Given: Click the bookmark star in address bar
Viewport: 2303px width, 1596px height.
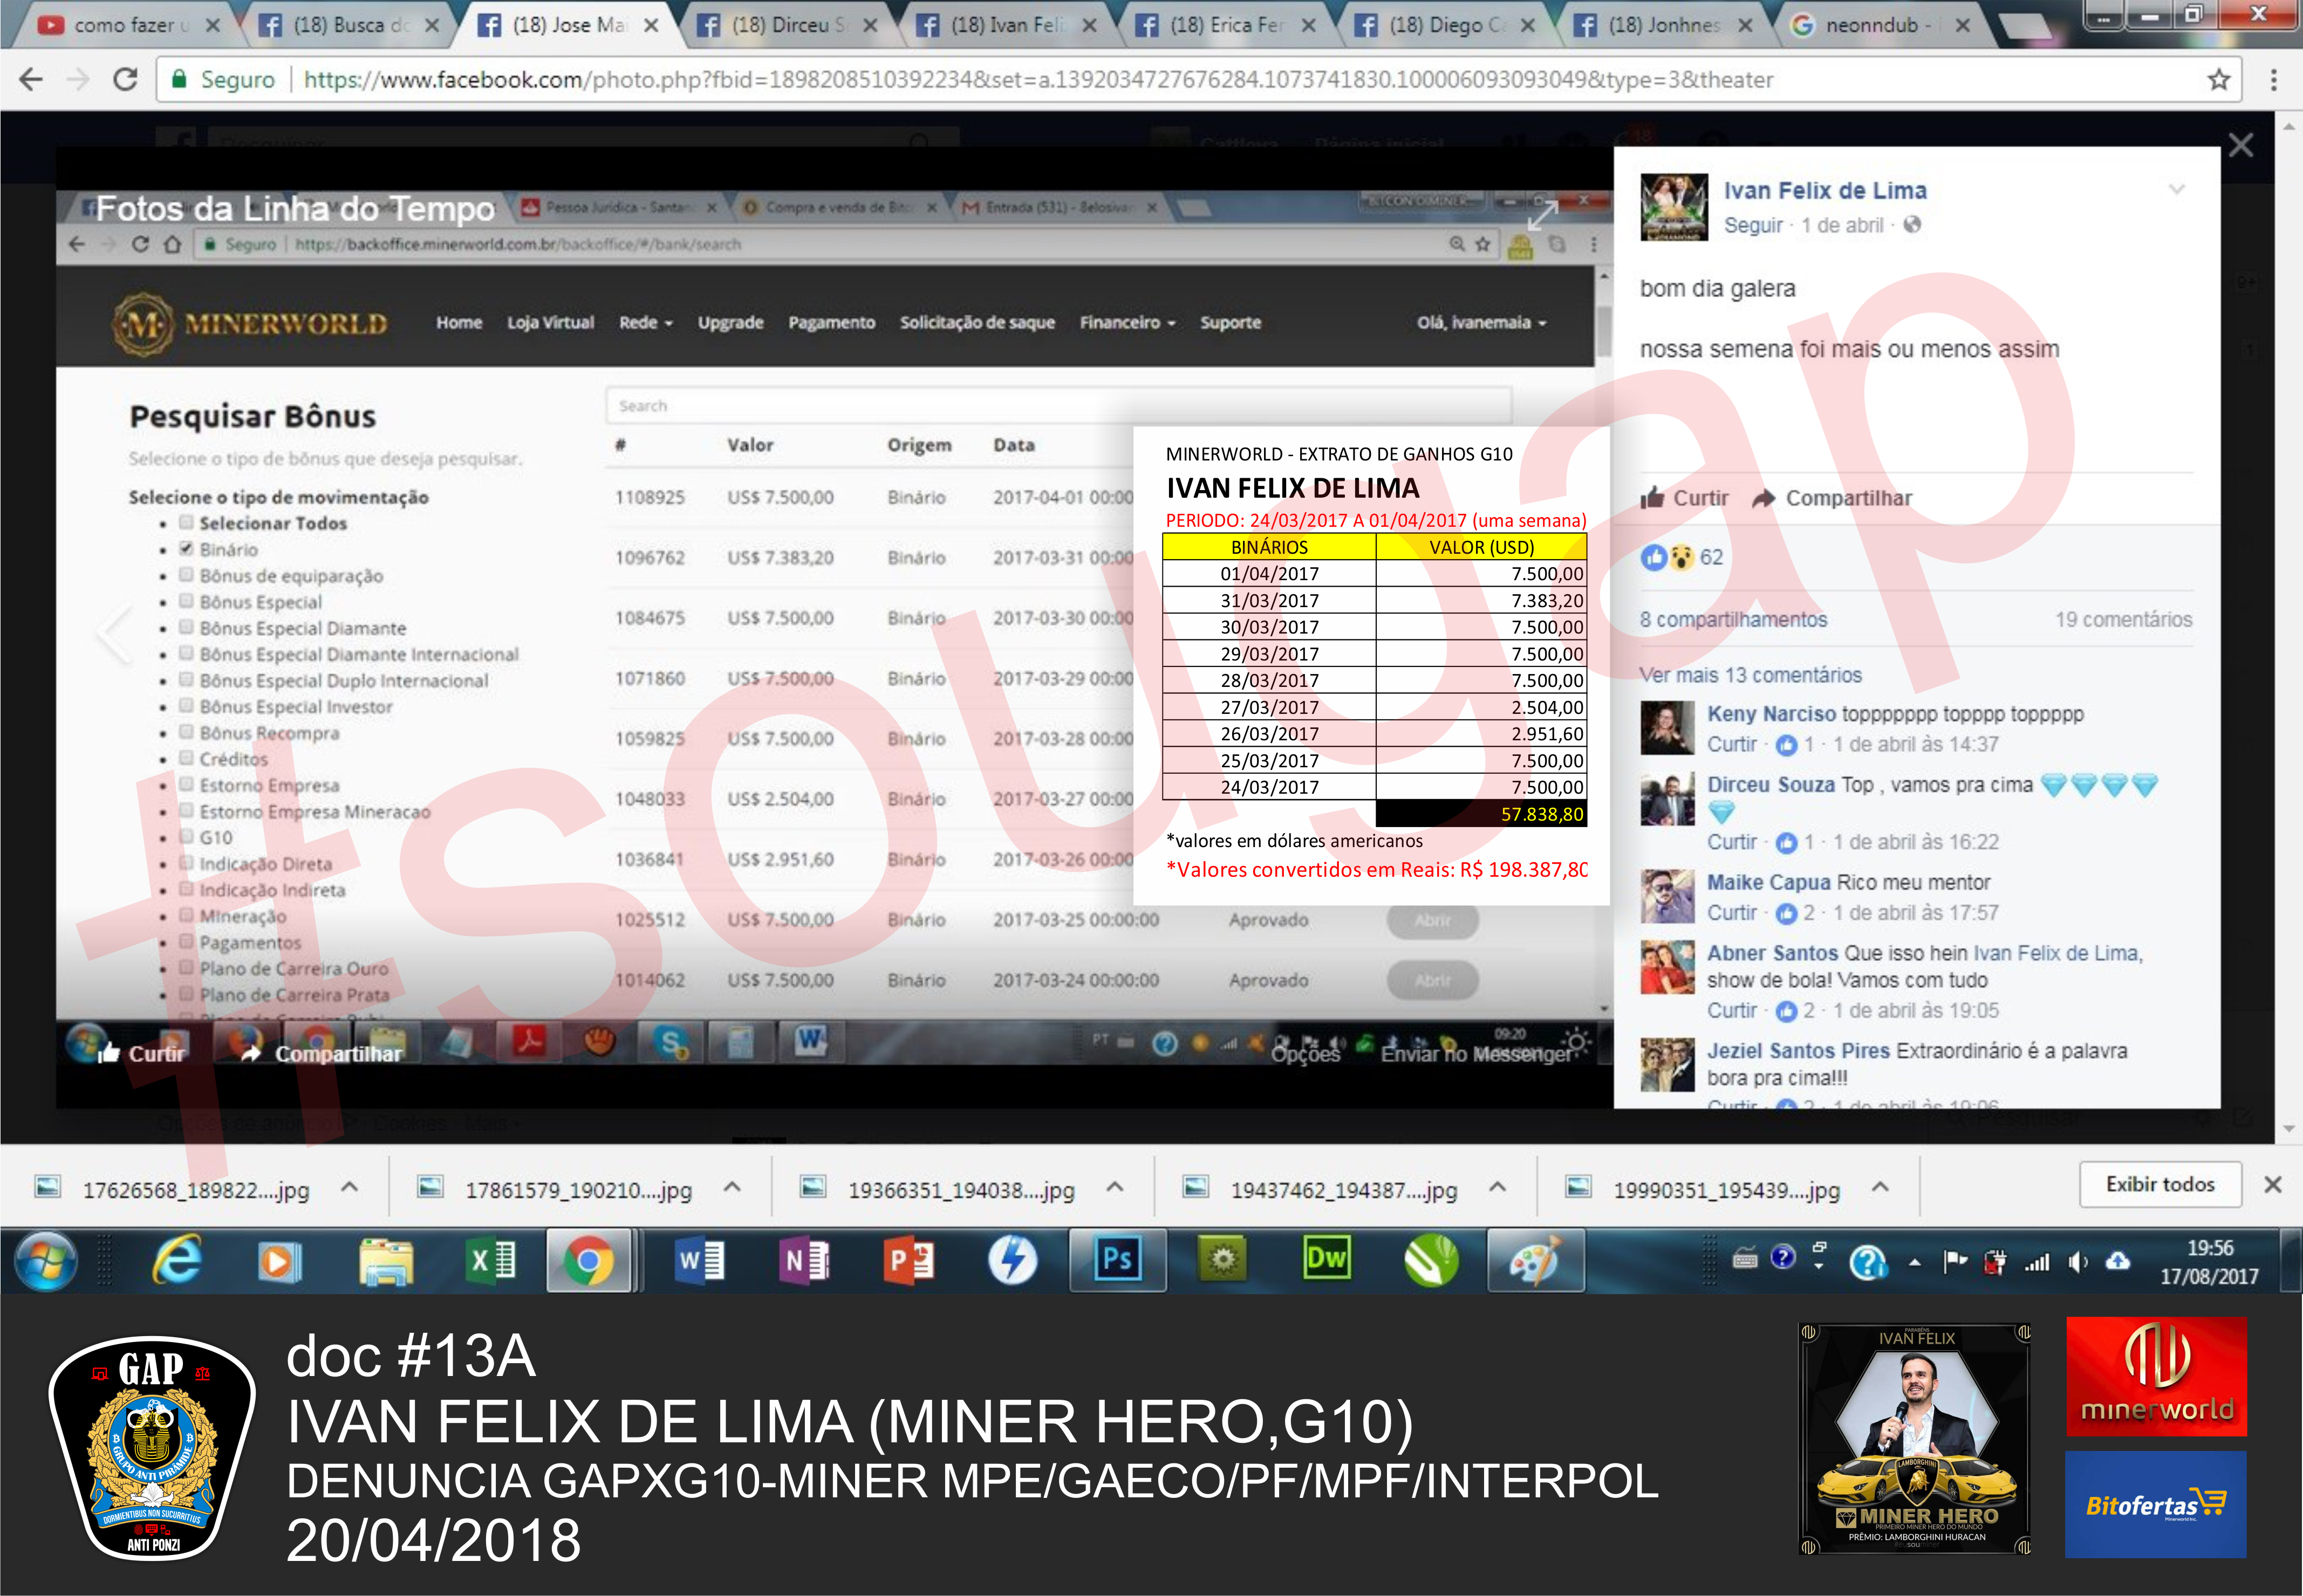Looking at the screenshot, I should pyautogui.click(x=2218, y=80).
